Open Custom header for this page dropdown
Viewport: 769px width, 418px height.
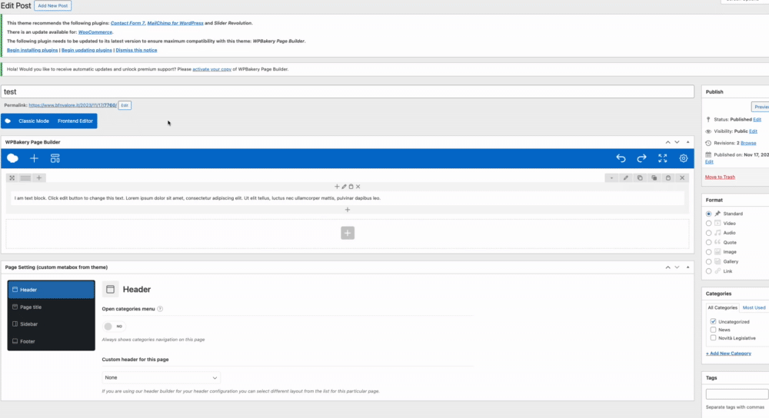[161, 378]
